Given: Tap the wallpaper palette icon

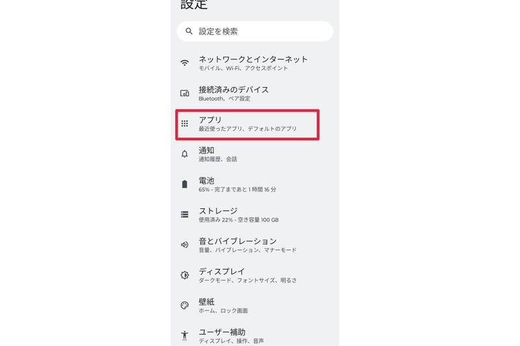Looking at the screenshot, I should pos(185,305).
